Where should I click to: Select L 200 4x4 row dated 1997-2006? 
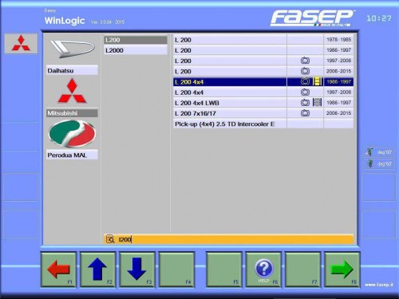pos(263,92)
